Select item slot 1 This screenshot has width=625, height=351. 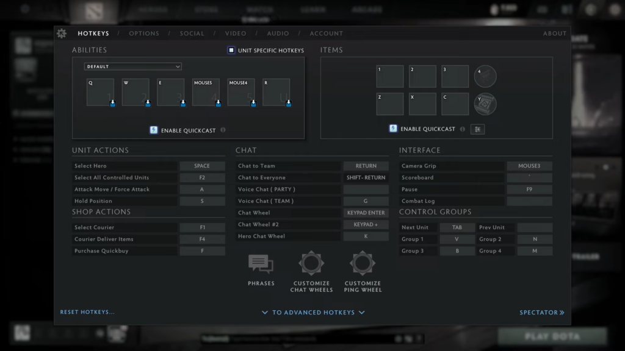tap(390, 76)
